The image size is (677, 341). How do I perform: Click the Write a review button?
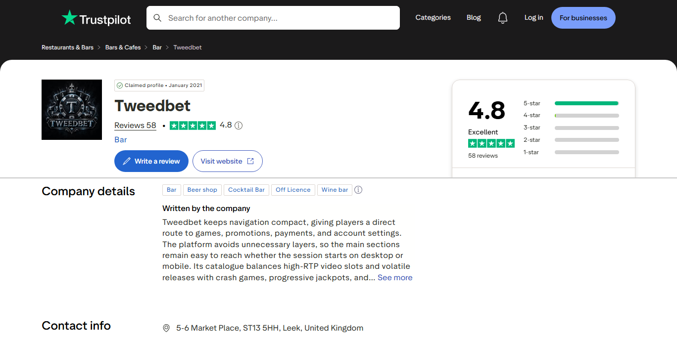tap(151, 161)
